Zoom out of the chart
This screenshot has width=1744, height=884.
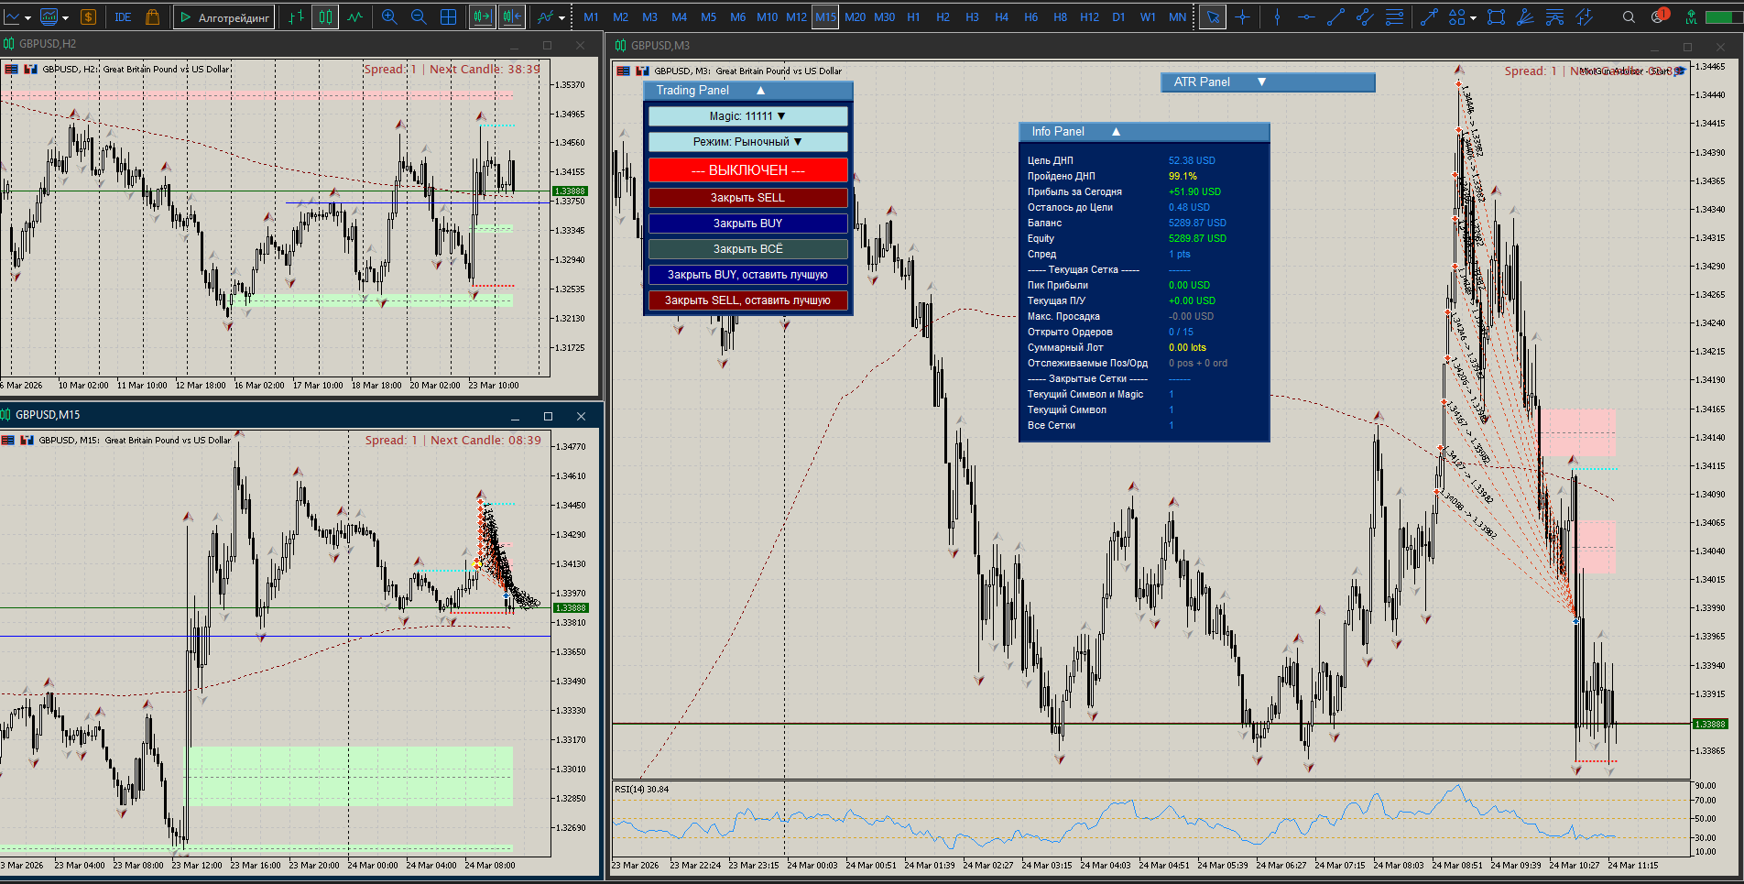[x=419, y=17]
